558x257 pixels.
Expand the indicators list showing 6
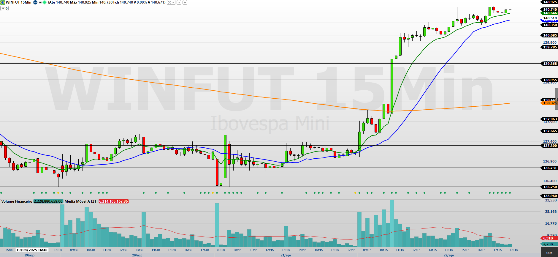pos(4,9)
